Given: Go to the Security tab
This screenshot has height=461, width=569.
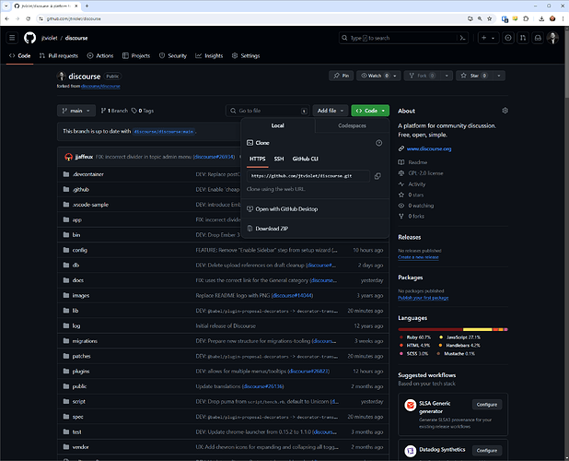Looking at the screenshot, I should click(x=173, y=55).
